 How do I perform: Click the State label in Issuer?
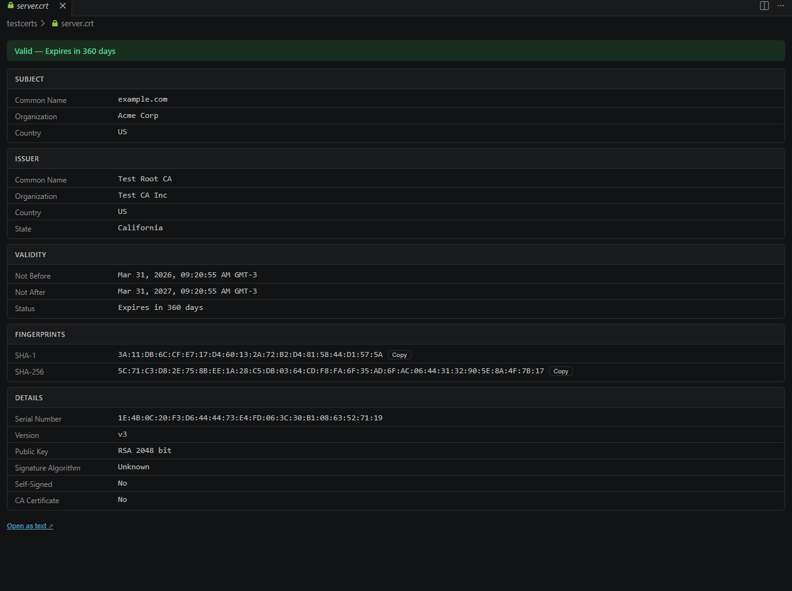23,229
